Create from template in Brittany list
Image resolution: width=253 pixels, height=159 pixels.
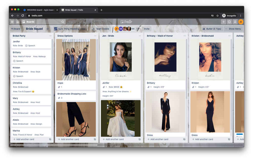pyautogui.click(x=184, y=139)
